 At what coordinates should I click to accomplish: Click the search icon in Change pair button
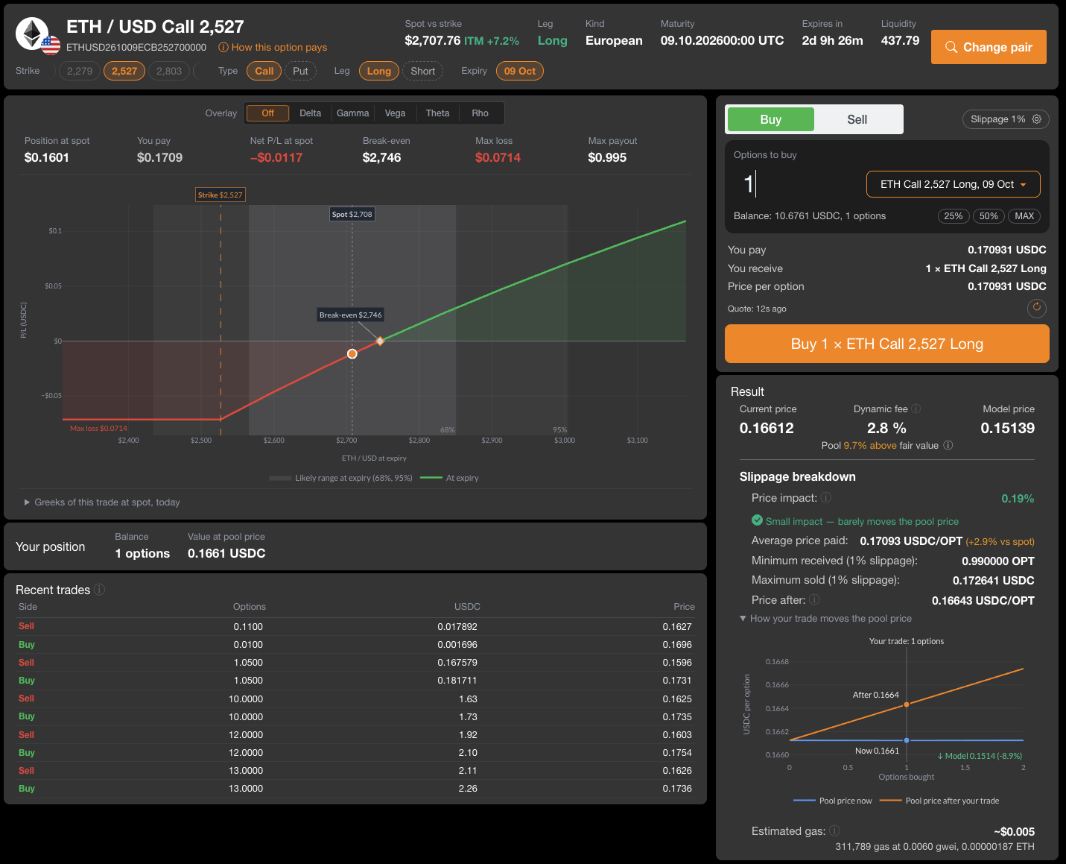[951, 47]
